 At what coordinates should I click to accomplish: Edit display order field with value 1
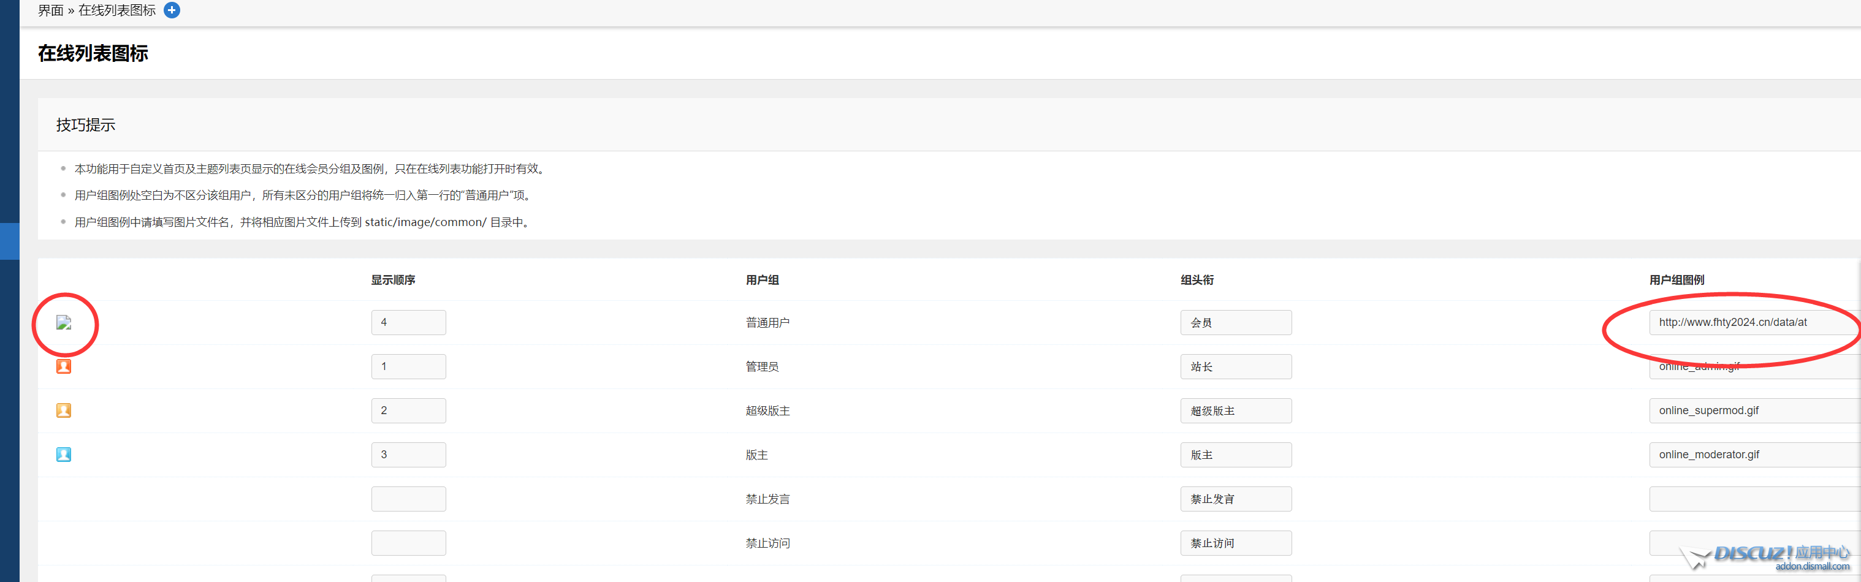[x=409, y=367]
